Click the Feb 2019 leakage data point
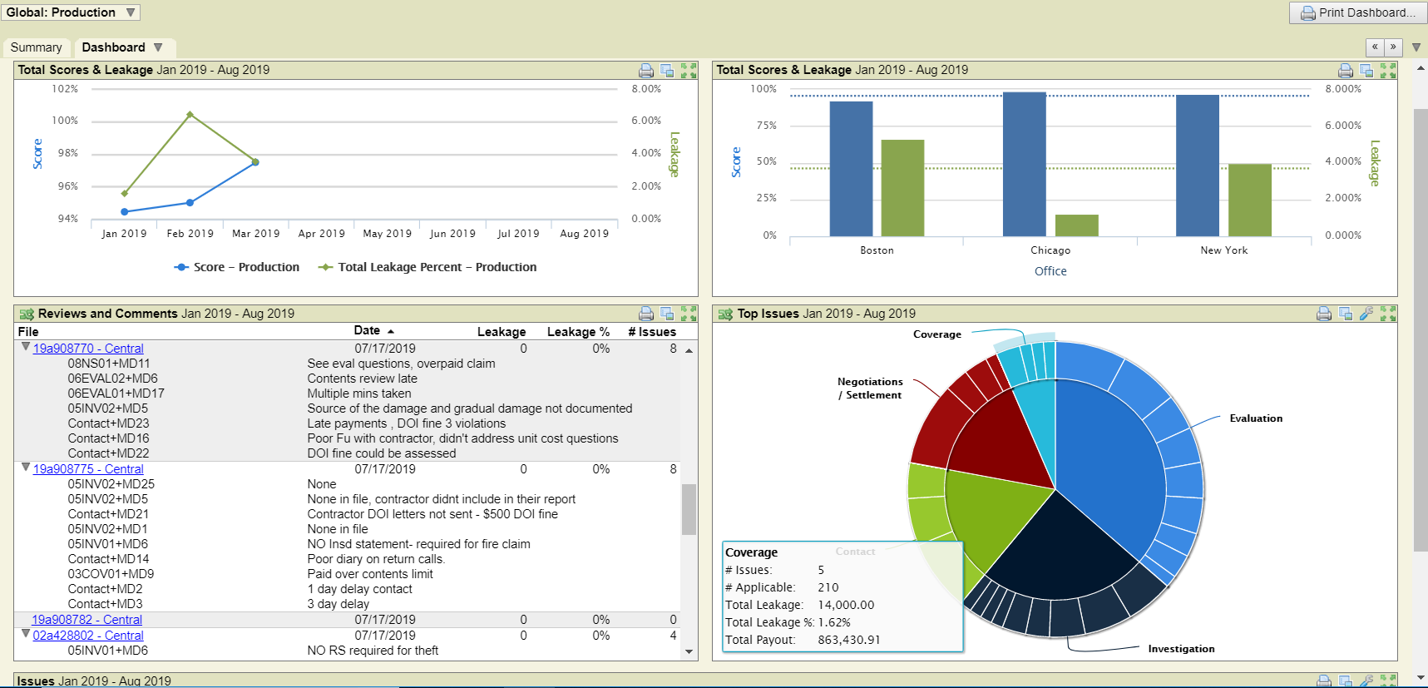1428x688 pixels. pos(190,115)
